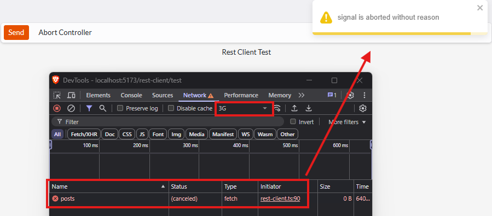Enable the Preserve log checkbox

coord(120,108)
